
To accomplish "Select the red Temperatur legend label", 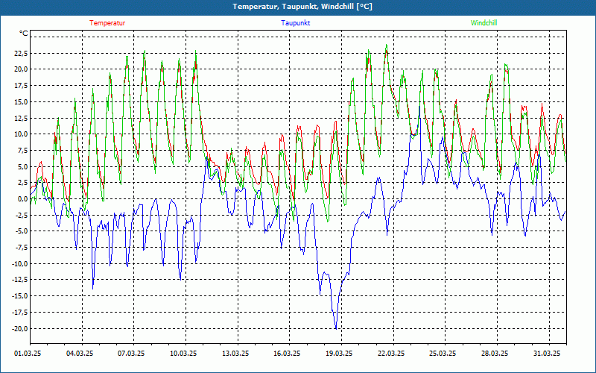I will pyautogui.click(x=107, y=23).
